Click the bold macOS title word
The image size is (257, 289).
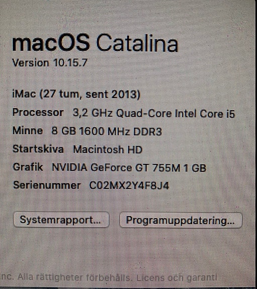(51, 43)
